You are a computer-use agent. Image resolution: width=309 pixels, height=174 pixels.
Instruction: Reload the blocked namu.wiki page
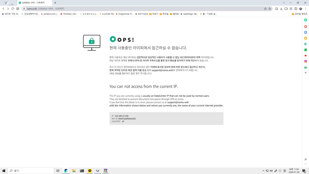click(13, 9)
